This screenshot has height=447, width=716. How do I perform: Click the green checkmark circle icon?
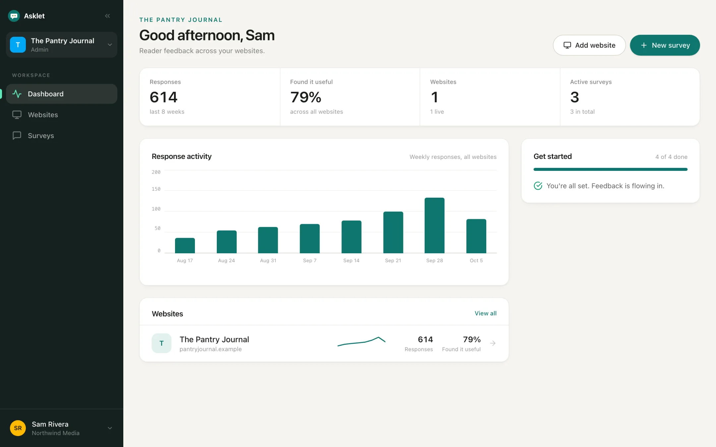tap(538, 186)
